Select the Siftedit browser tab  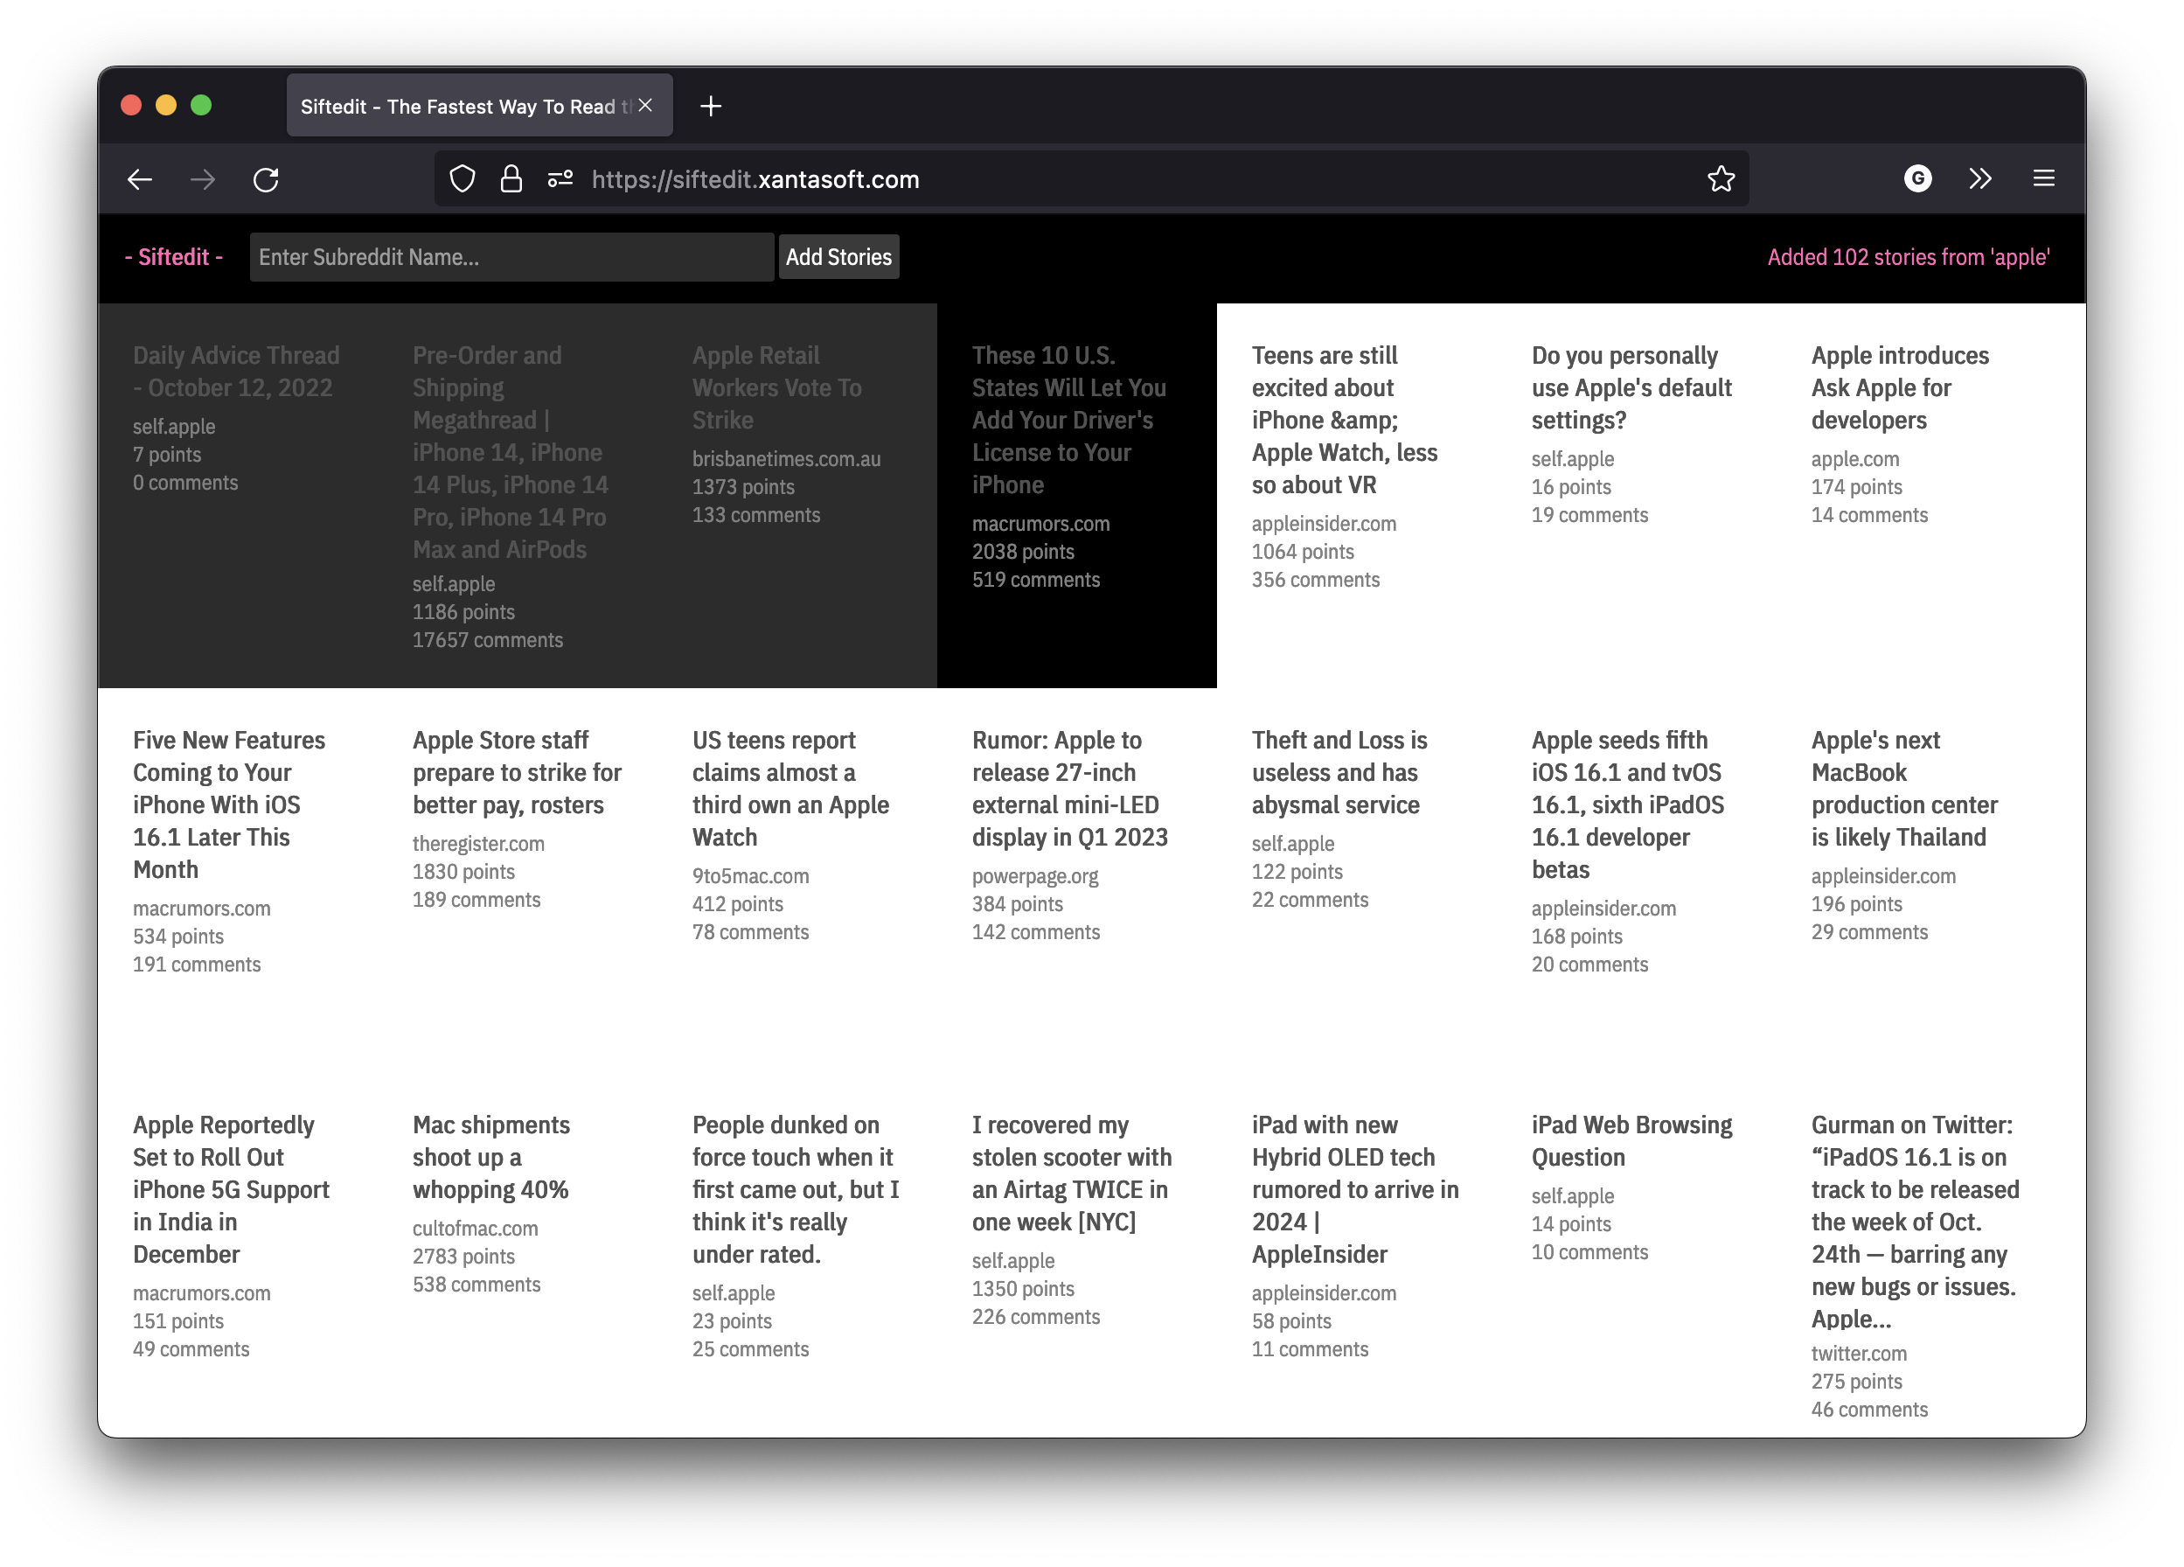coord(480,106)
